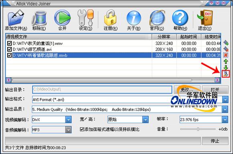Viewport: 233px width, 154px height.
Task: Click the Add Files (添加文件) folder icon
Action: pyautogui.click(x=16, y=18)
